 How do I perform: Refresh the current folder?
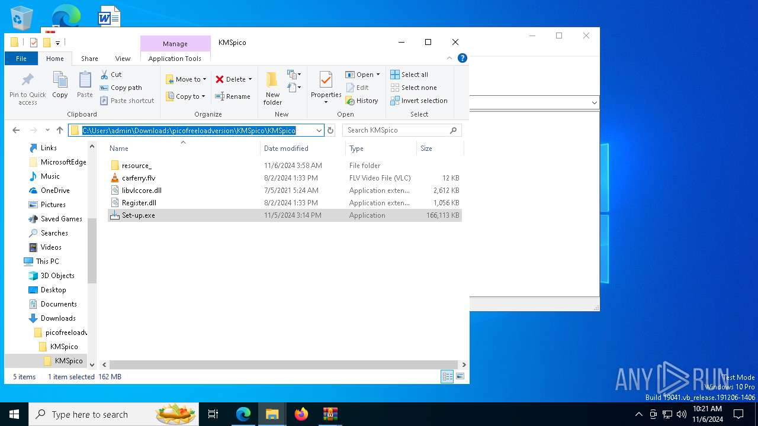tap(330, 130)
